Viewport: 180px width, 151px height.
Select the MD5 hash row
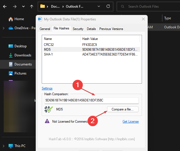[92, 50]
